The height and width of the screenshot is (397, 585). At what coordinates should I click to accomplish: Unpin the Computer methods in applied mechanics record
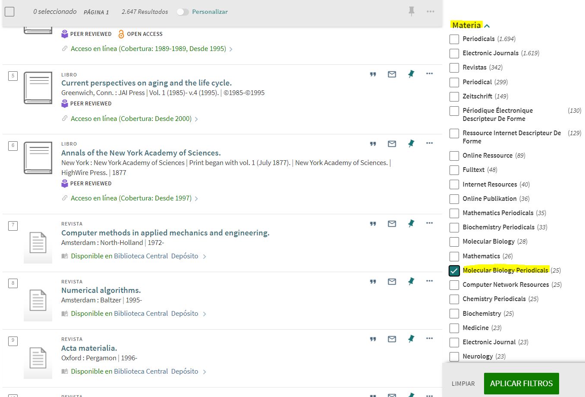411,223
